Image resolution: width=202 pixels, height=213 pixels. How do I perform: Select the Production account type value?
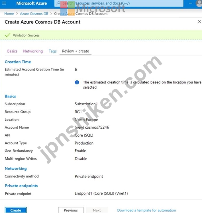tap(84, 143)
